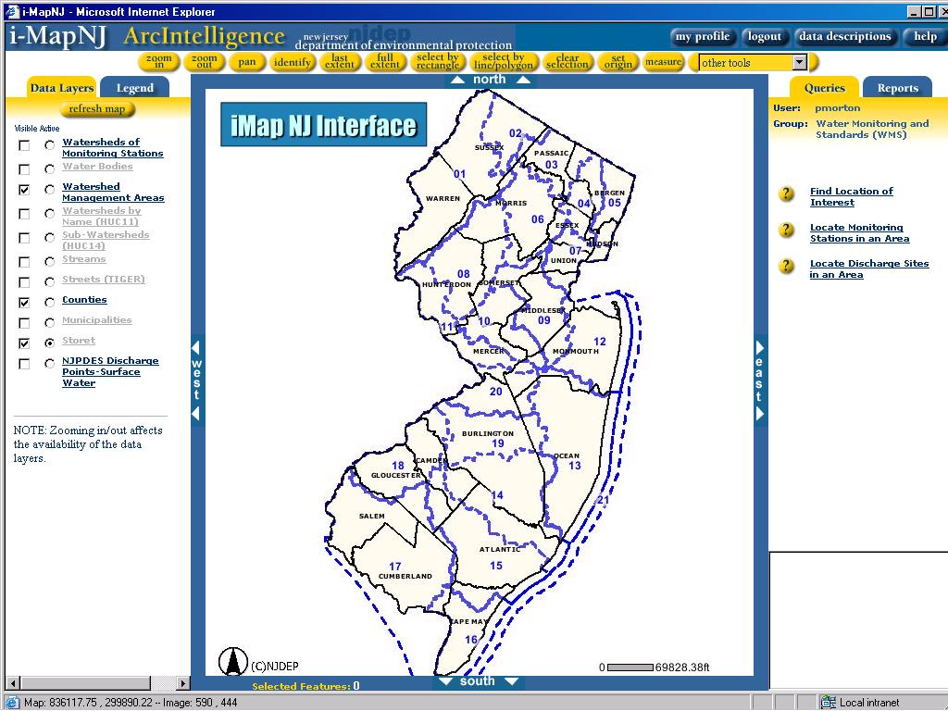The width and height of the screenshot is (948, 711).
Task: Activate the measure tool
Action: [663, 62]
